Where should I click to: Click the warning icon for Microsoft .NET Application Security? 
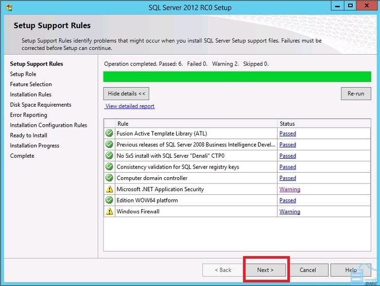pos(110,189)
